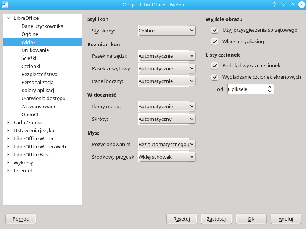Open Ułatwienia dostępu settings
The image size is (306, 229).
coord(43,98)
